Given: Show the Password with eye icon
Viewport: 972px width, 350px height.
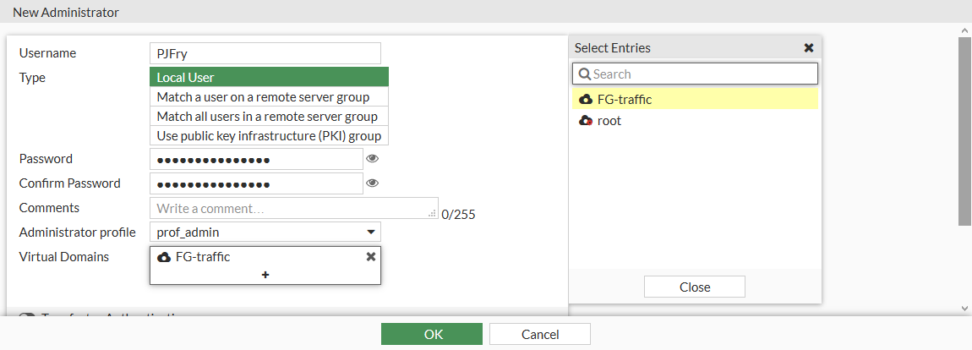Looking at the screenshot, I should coord(372,159).
